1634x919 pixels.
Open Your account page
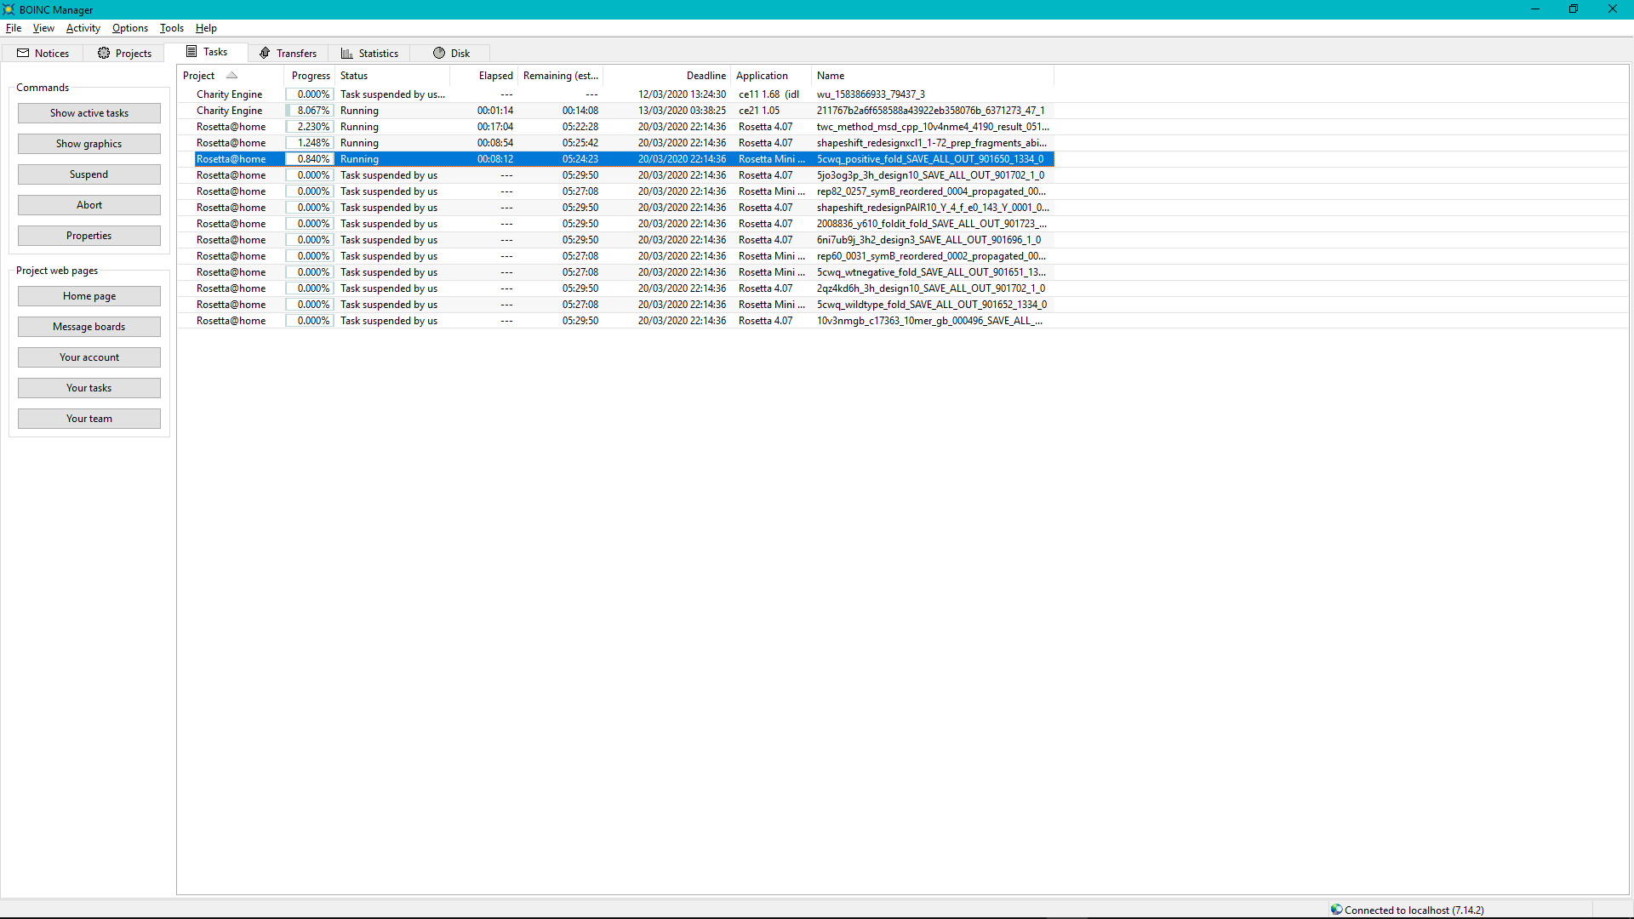click(89, 357)
